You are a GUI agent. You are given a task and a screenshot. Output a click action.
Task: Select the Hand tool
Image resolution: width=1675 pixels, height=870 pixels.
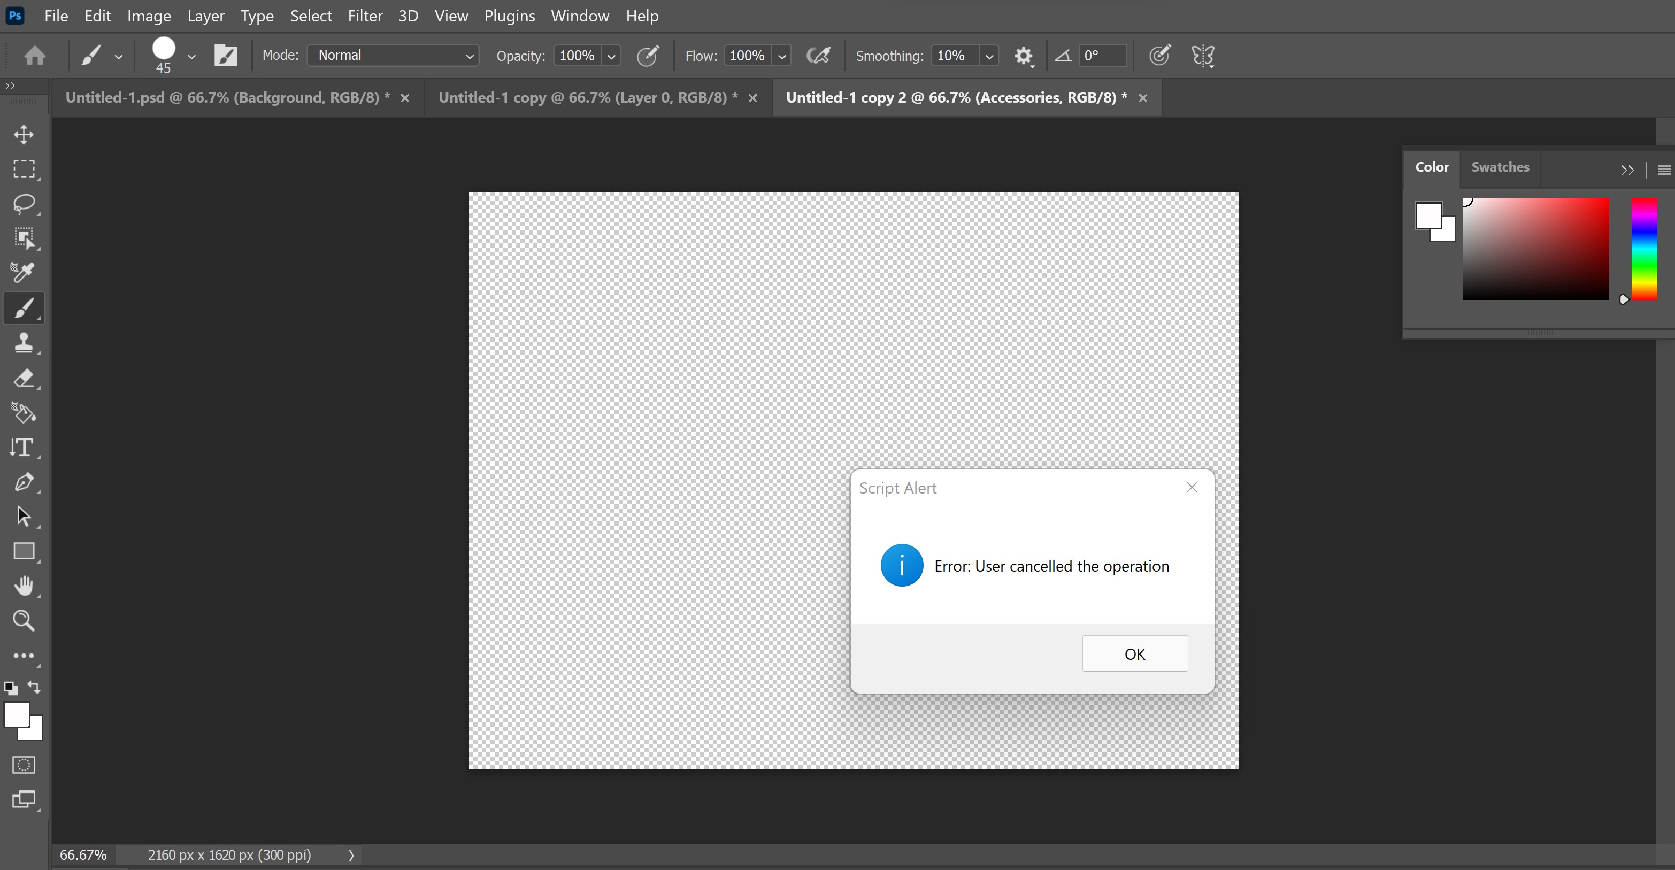tap(25, 586)
